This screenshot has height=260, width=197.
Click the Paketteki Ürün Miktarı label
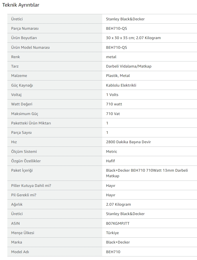click(31, 123)
